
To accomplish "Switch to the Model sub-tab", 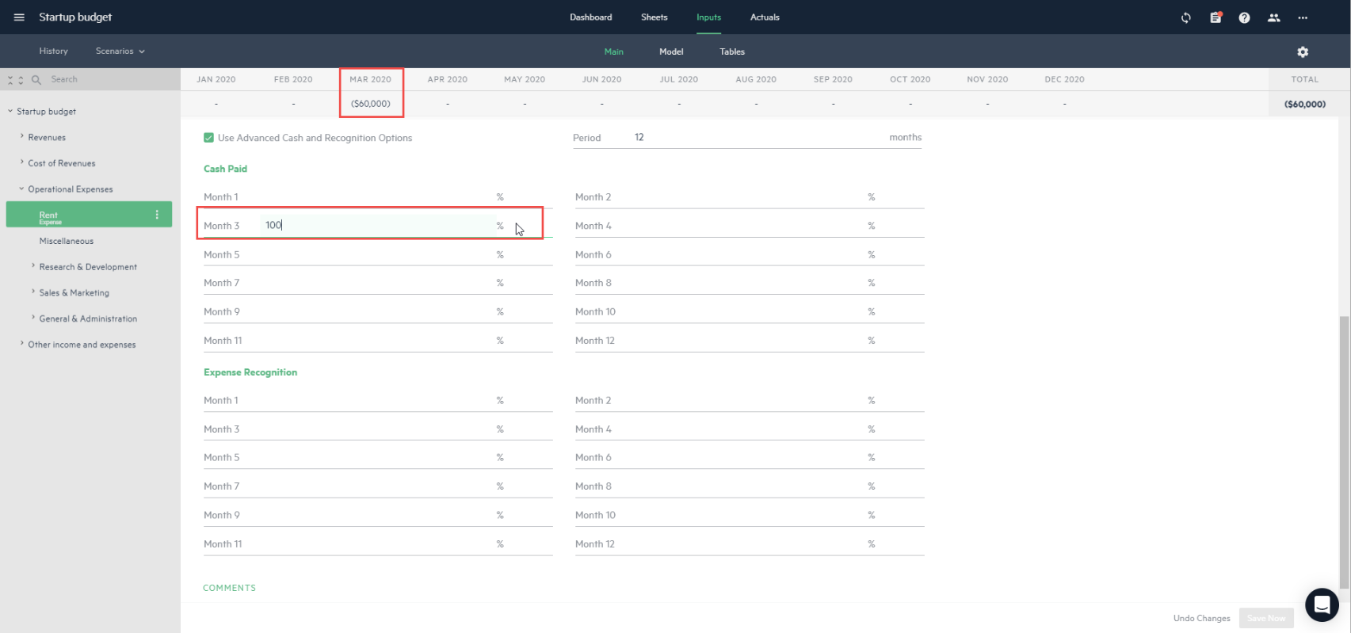I will pyautogui.click(x=671, y=51).
